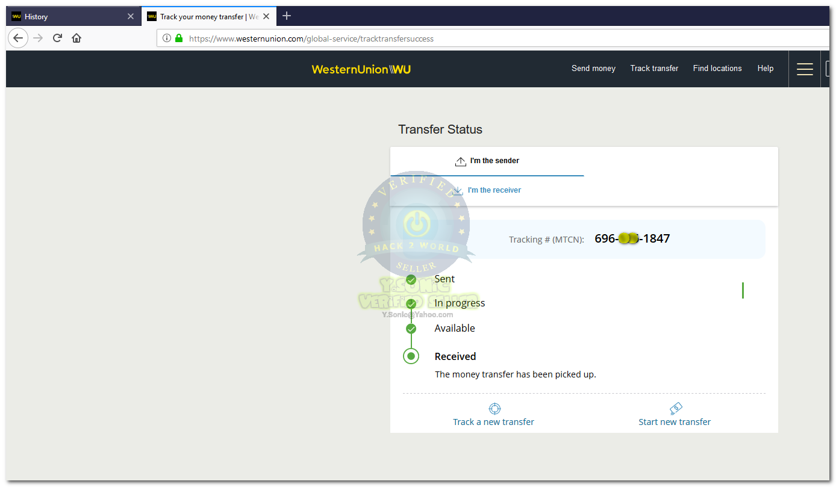
Task: Click the MTCN tracking number 1847
Action: [632, 238]
